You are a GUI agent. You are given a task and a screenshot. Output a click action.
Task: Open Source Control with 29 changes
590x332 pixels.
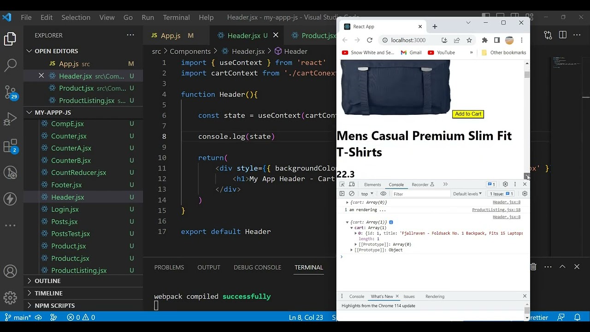pos(10,92)
